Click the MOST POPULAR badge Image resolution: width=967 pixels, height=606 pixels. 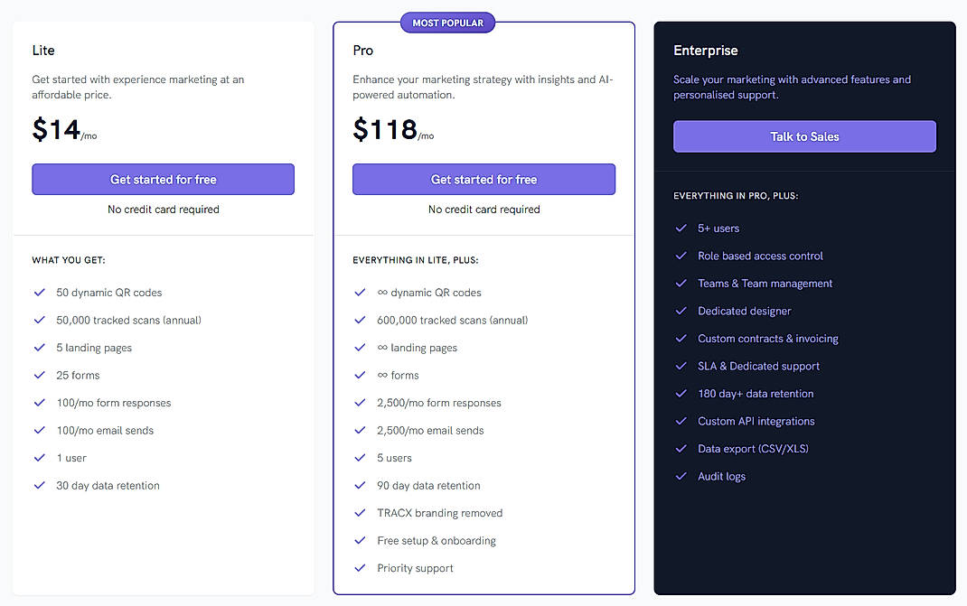click(447, 22)
